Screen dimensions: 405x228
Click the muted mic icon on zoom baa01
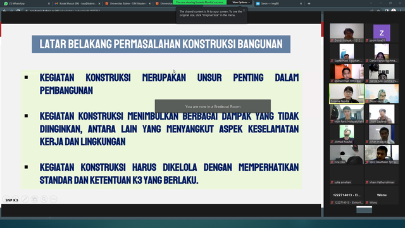[x=367, y=41]
